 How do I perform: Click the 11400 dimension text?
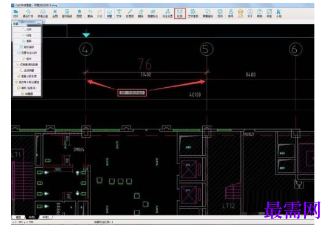146,75
